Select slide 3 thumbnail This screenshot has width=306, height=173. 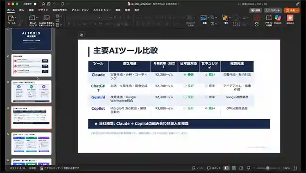pos(32,92)
